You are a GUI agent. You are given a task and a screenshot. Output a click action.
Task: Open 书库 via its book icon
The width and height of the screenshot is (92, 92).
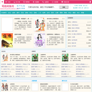[6, 2]
